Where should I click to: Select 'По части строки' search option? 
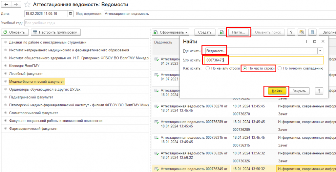click(x=244, y=68)
